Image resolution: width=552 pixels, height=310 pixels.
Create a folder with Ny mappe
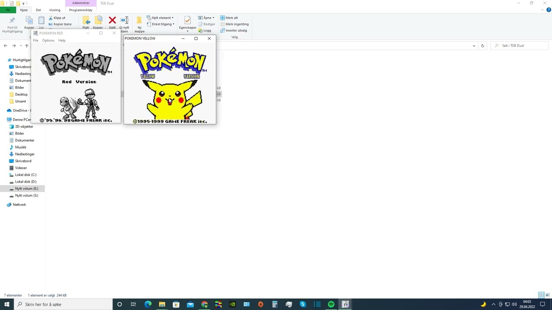tap(139, 25)
